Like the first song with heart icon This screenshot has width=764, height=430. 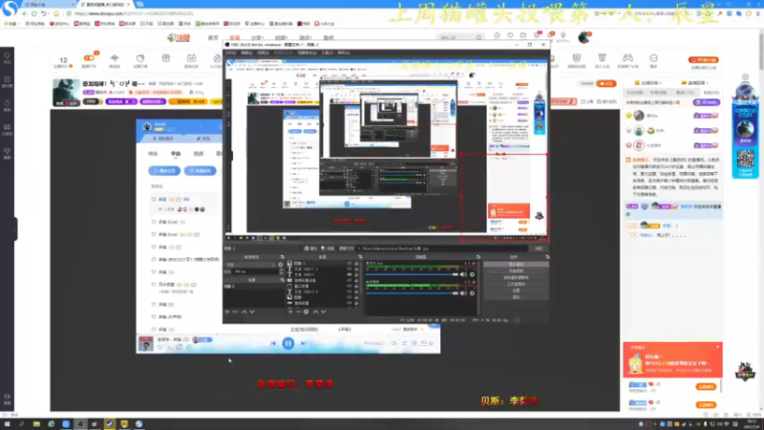(154, 199)
